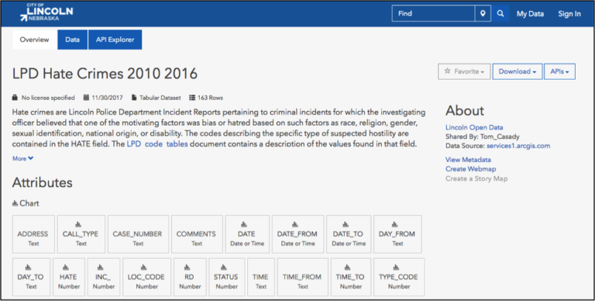Screen dimensions: 595x301
Task: Click the location pin icon in search bar
Action: 483,13
